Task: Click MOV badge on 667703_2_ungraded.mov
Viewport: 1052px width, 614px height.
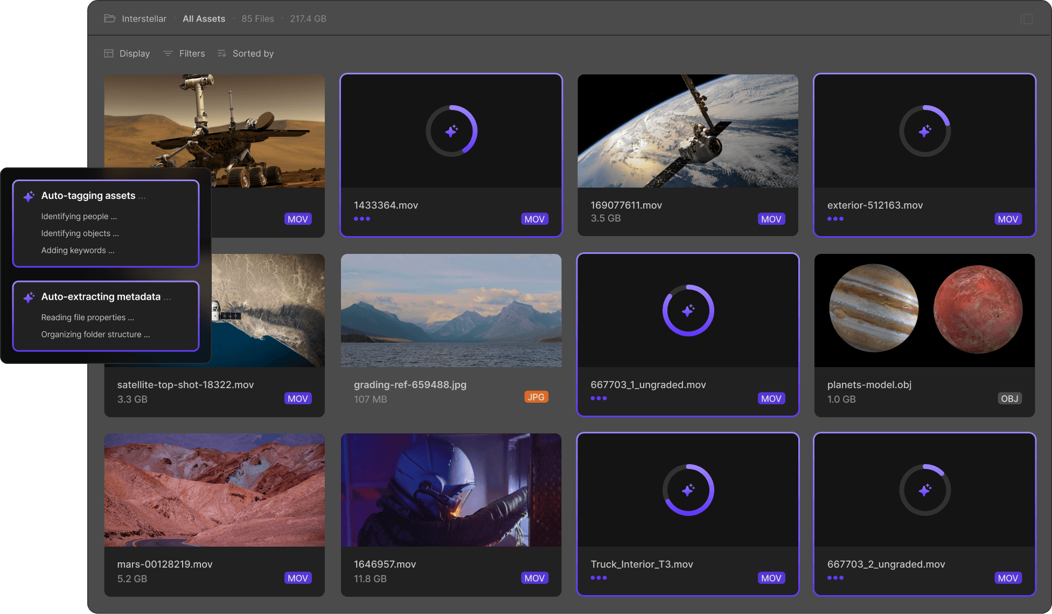Action: click(x=1008, y=578)
